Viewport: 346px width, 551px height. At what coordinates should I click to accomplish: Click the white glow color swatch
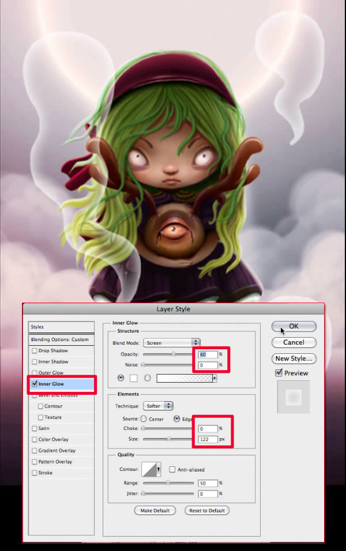tap(134, 378)
